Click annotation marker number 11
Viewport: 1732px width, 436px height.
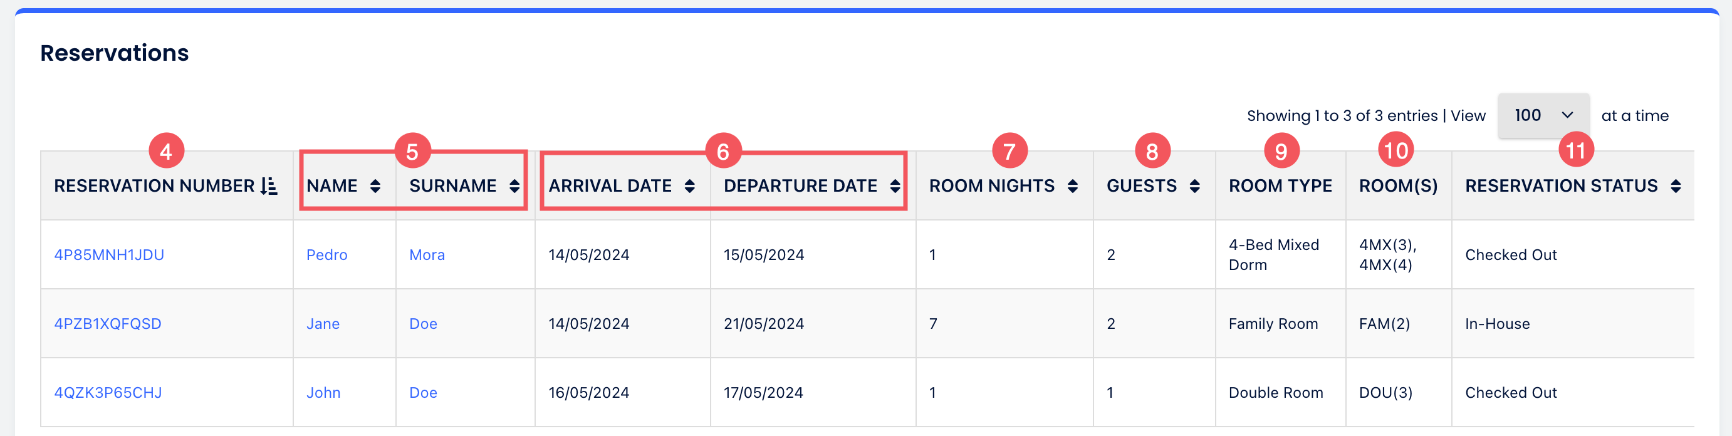point(1575,151)
